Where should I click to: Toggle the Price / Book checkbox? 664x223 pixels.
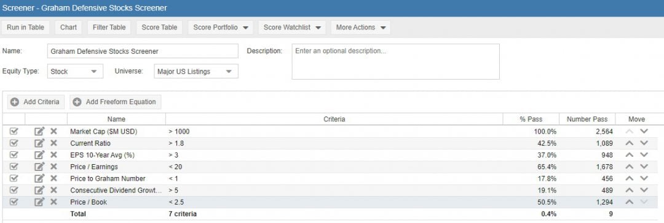pyautogui.click(x=14, y=202)
